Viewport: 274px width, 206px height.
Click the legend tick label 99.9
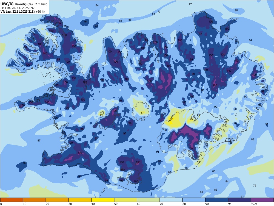tap(254, 204)
